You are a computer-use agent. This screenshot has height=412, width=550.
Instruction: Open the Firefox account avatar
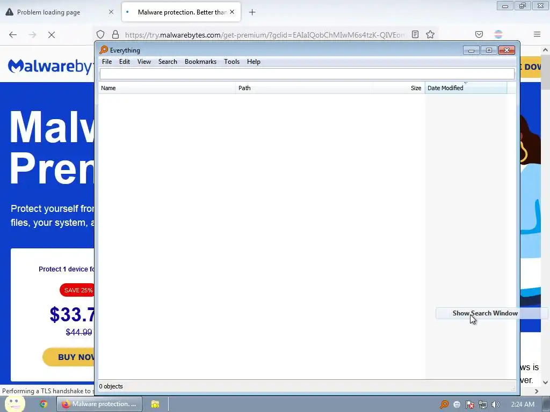[x=498, y=34]
